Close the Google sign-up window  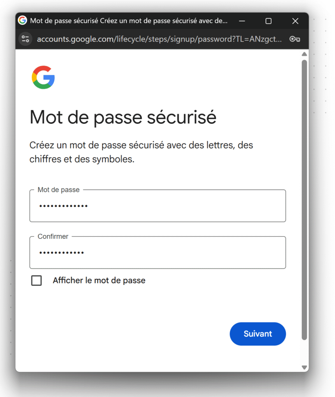click(295, 21)
